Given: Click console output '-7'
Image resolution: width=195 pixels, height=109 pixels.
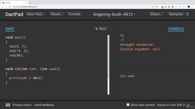Looking at the screenshot, I should coord(122,40).
